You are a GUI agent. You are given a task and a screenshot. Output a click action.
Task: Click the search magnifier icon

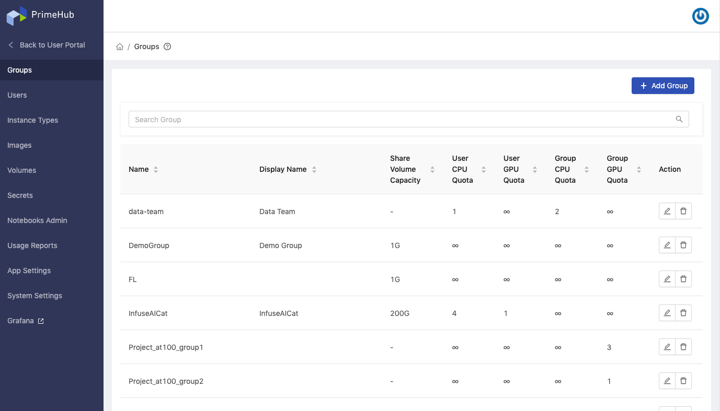pos(679,119)
